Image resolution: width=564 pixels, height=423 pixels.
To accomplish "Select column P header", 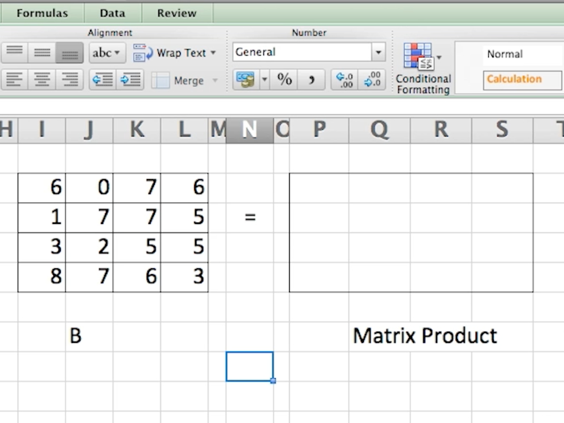I will (x=319, y=130).
